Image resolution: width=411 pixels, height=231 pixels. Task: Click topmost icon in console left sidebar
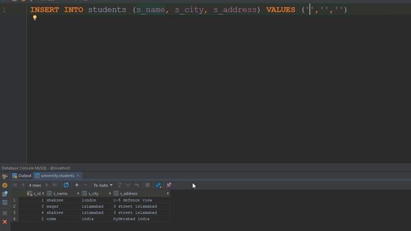point(4,176)
